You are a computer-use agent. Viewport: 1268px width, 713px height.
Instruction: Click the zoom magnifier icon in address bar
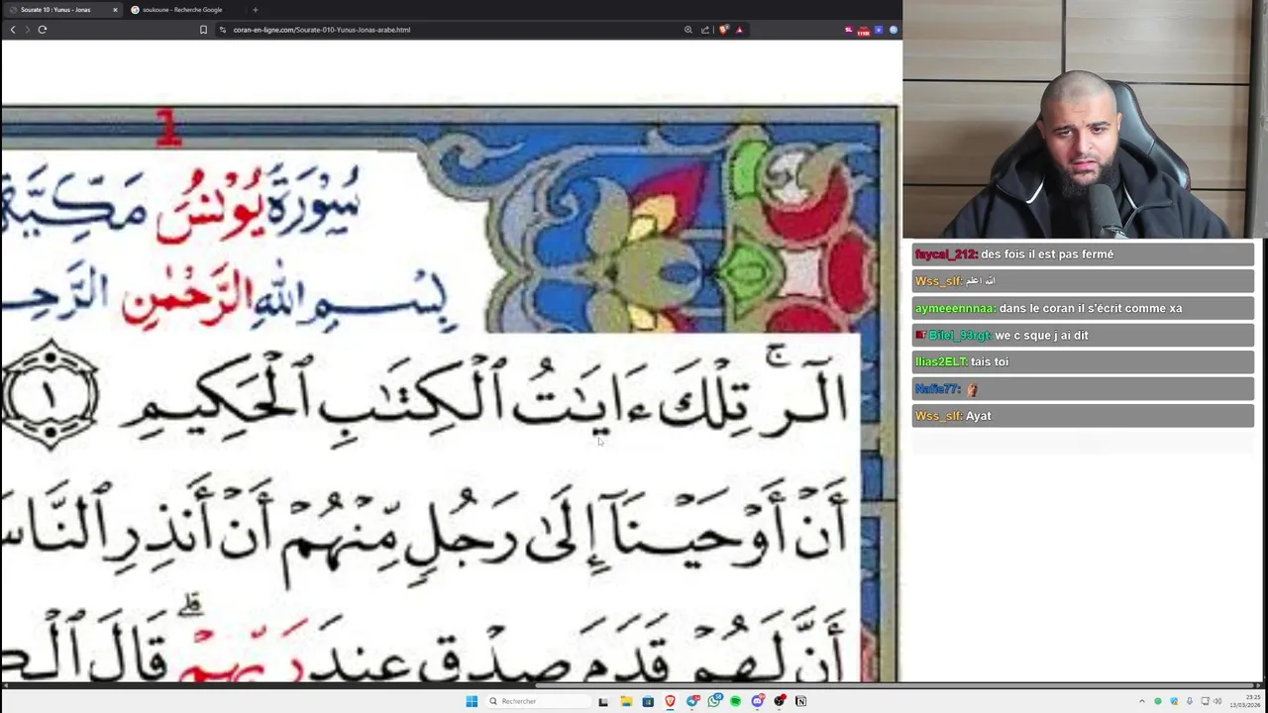(688, 30)
